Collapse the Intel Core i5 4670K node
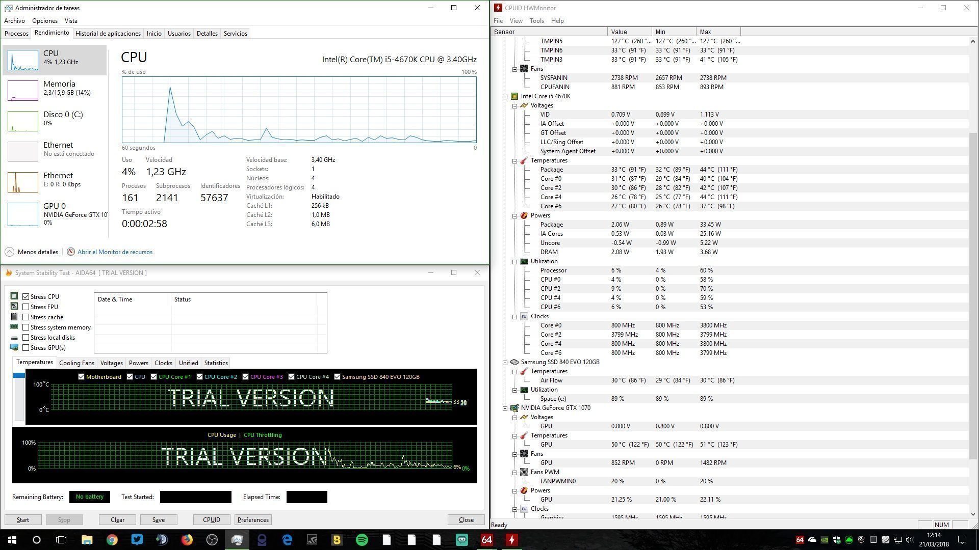Viewport: 979px width, 550px height. click(505, 96)
